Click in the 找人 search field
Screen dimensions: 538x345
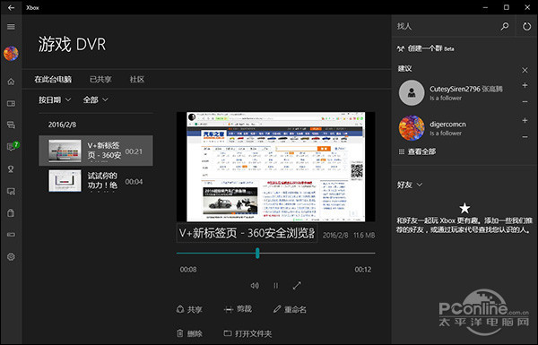coord(446,26)
